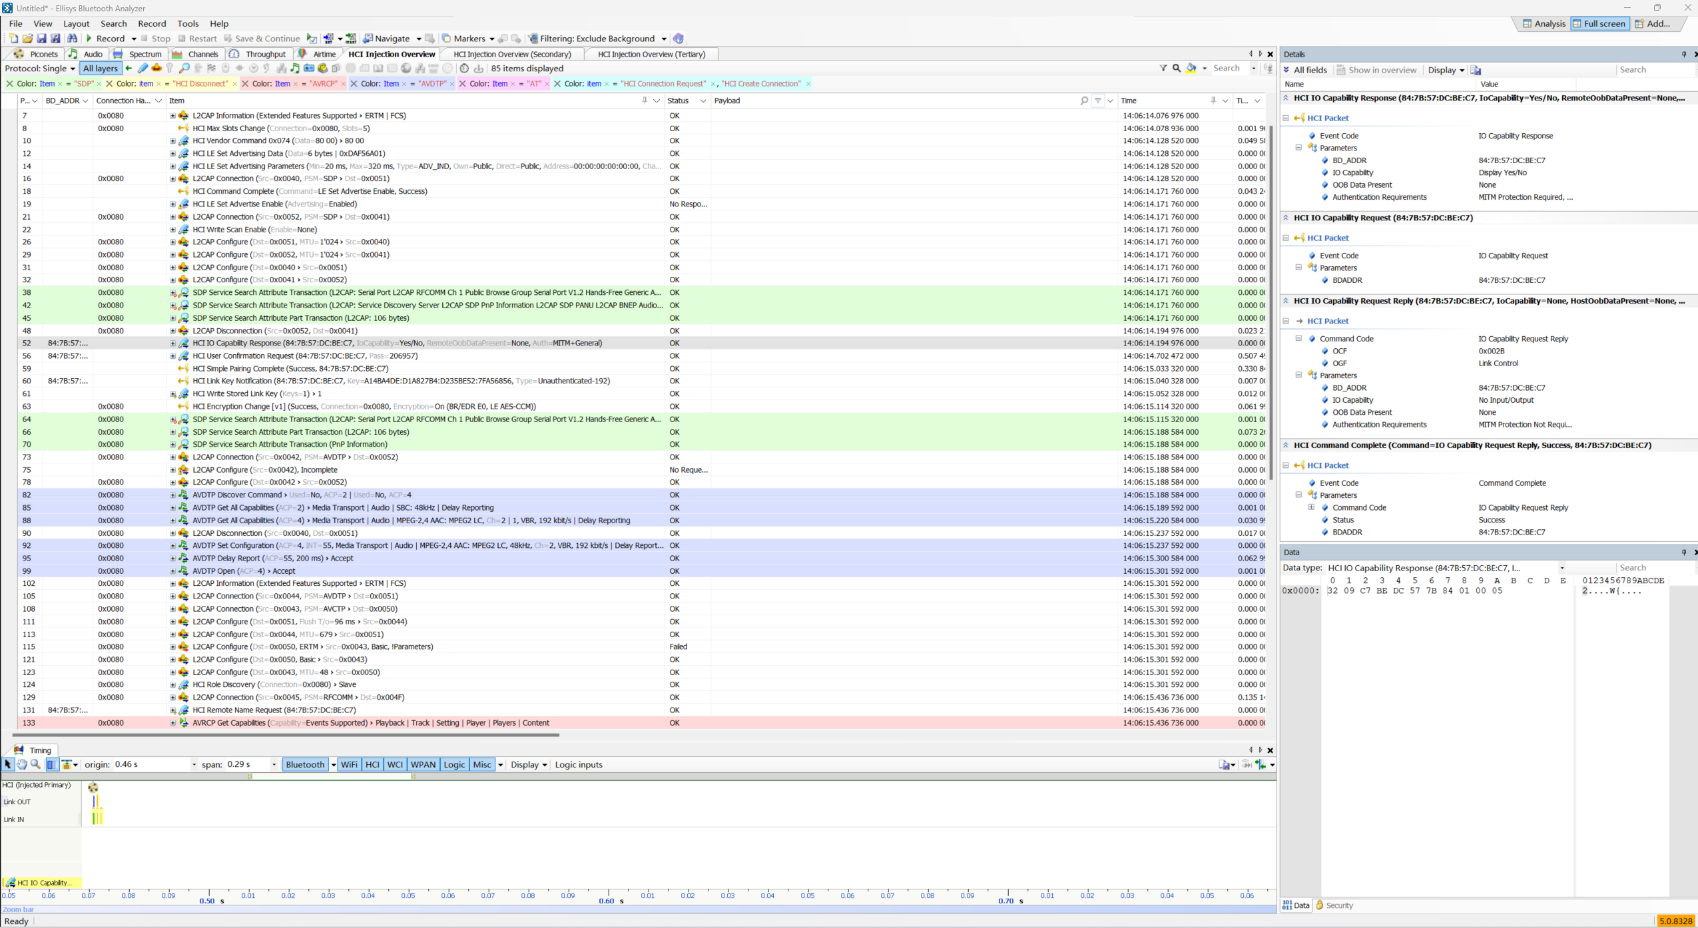
Task: Remove the AVRCP red color filter
Action: (x=245, y=84)
